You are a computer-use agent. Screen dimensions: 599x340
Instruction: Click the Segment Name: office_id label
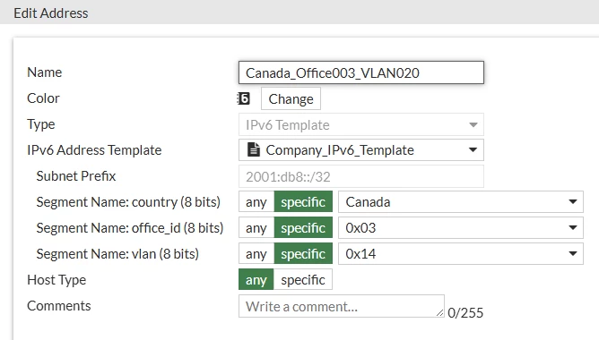[x=130, y=227]
